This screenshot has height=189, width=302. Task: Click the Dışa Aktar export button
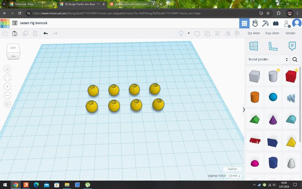pyautogui.click(x=272, y=33)
